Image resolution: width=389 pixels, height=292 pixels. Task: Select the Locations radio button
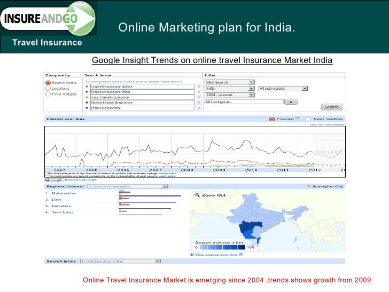click(48, 89)
